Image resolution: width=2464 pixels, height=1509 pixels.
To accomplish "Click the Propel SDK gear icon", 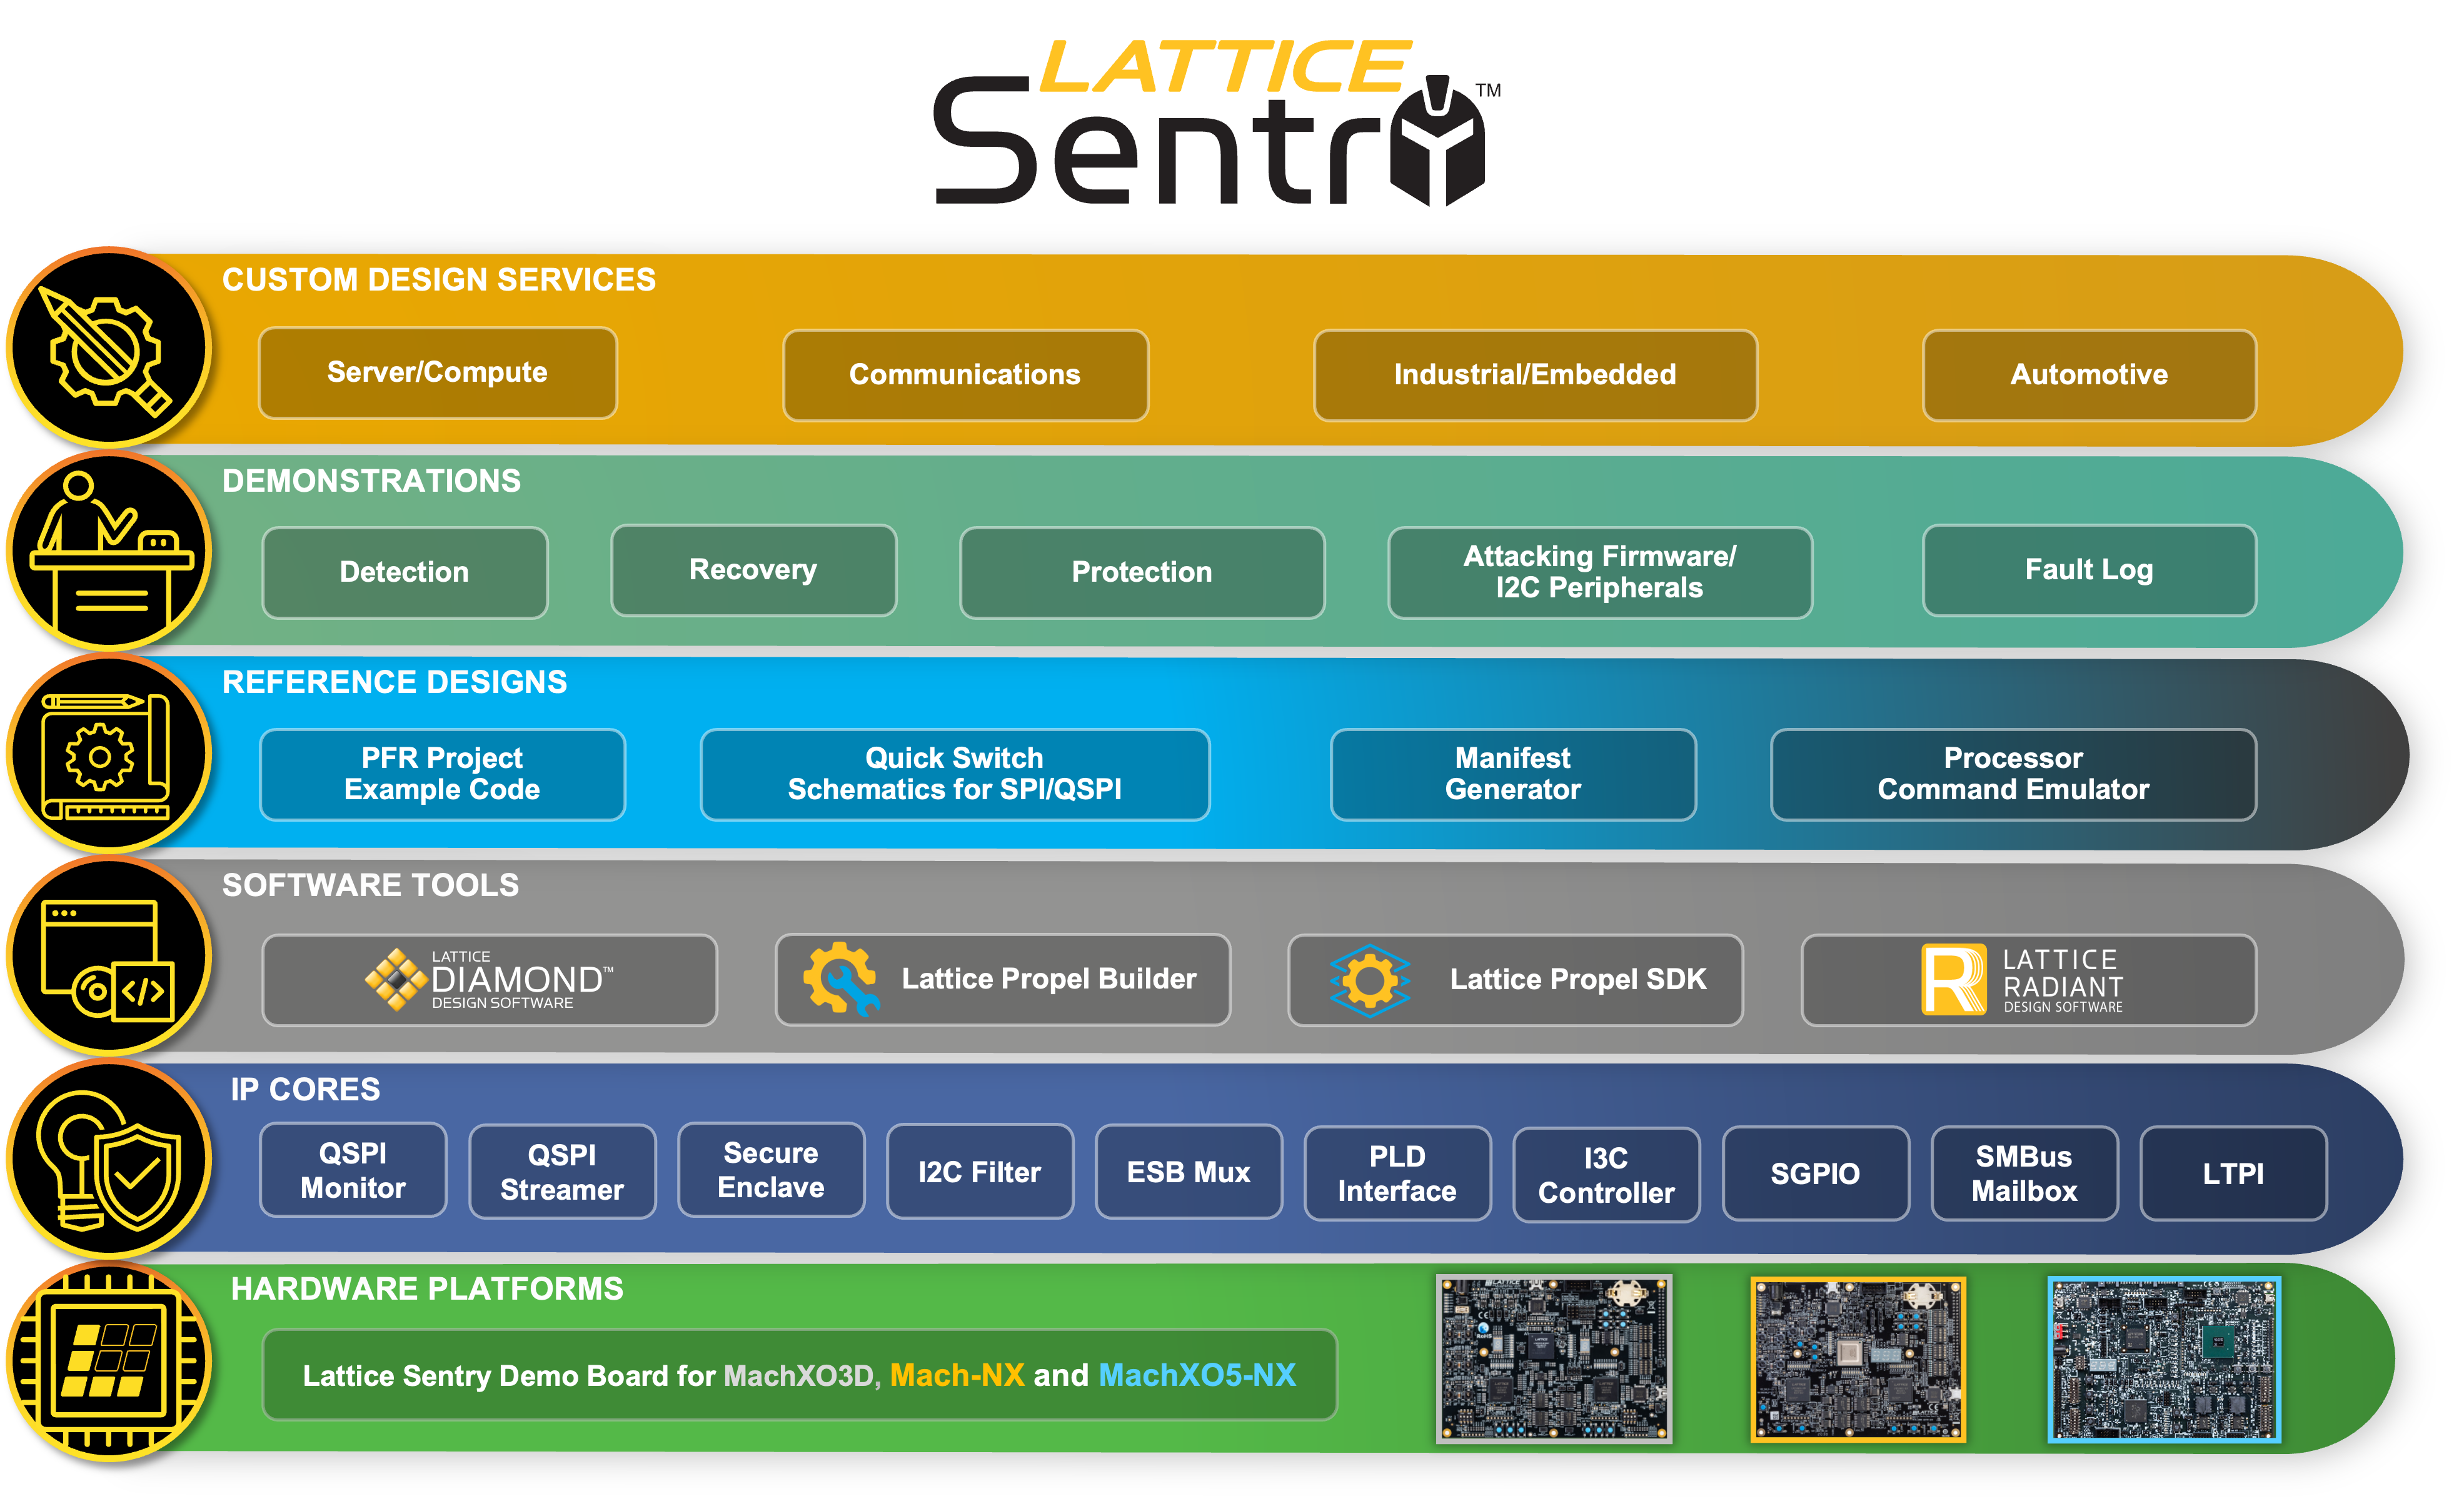I will point(1369,980).
